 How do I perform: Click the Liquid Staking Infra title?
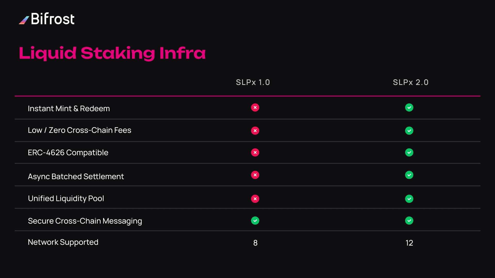(x=112, y=53)
